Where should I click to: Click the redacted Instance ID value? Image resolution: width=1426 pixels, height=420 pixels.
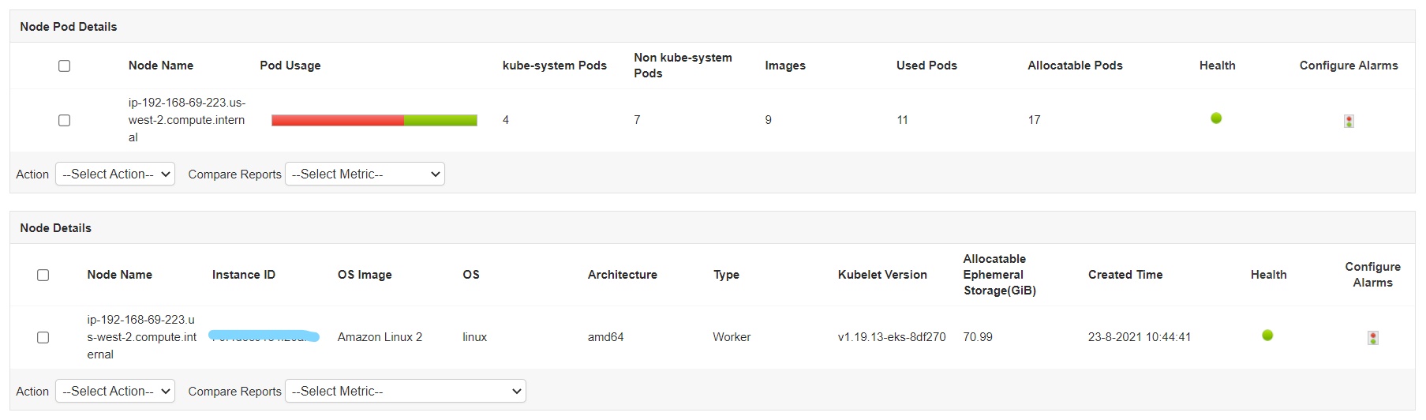(264, 336)
